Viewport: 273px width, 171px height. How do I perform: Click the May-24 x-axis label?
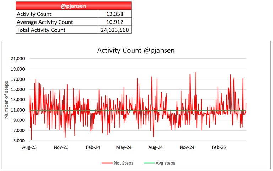pos(124,147)
